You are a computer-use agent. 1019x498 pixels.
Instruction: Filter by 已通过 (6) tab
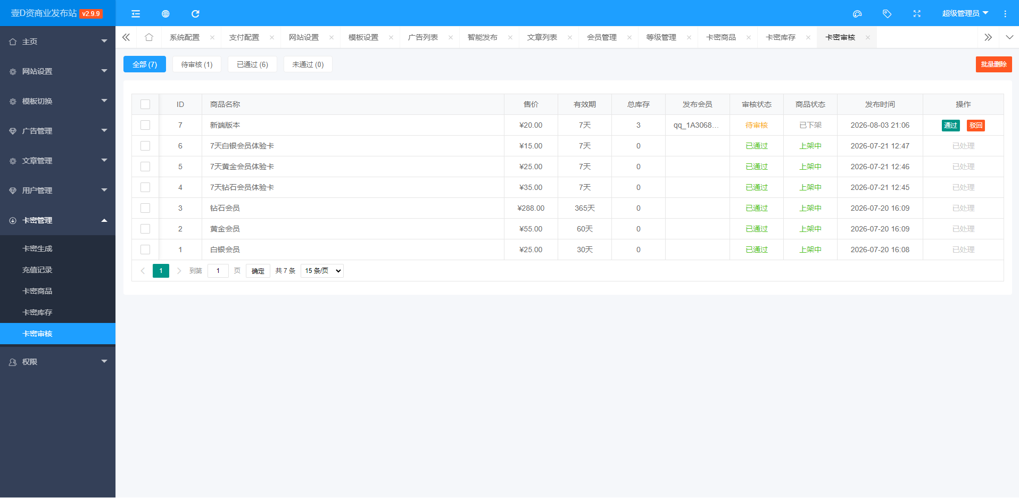(252, 64)
